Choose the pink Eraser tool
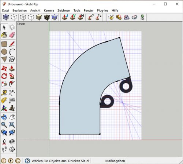Screen dimensions: 183x164 12,35
